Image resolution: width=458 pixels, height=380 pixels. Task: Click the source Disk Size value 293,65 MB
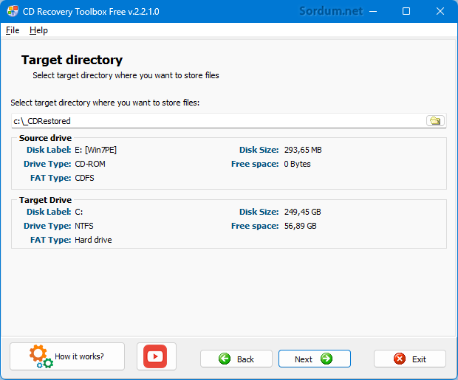[x=303, y=150]
